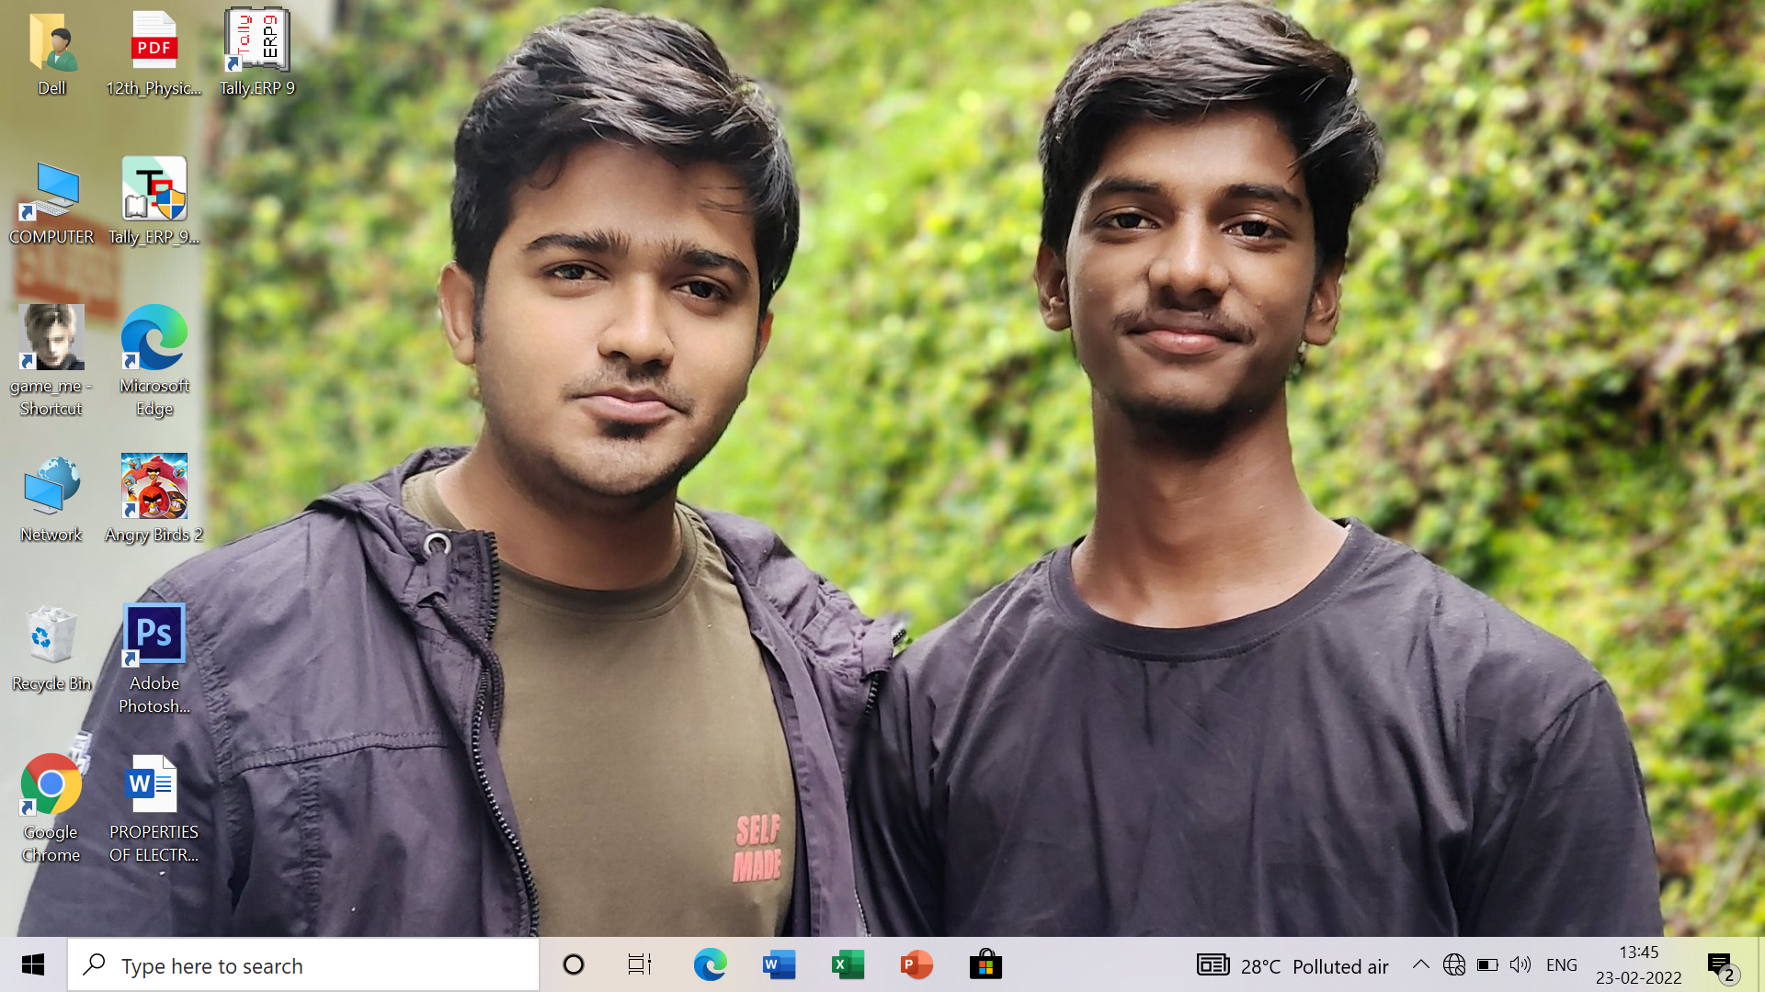Show hidden icons tray chevron
The image size is (1765, 992).
click(1420, 964)
